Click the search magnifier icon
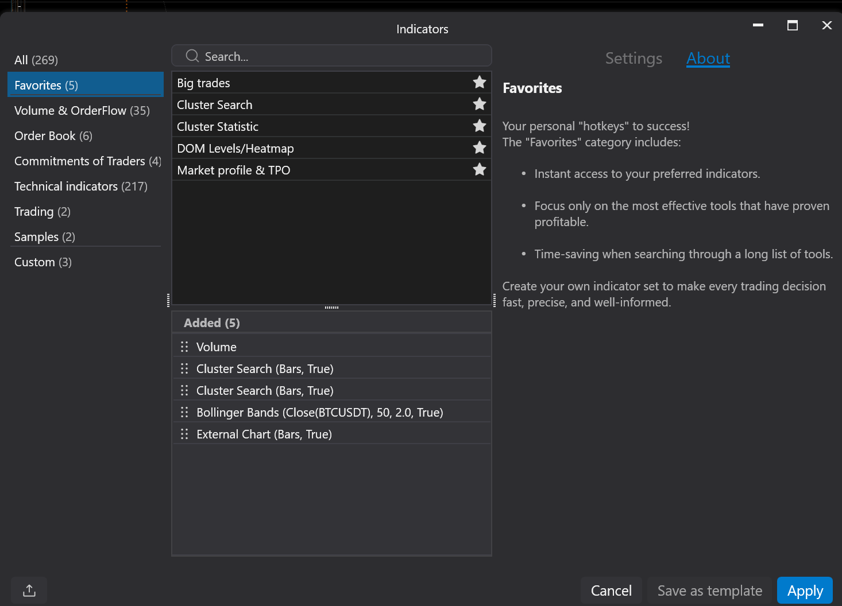This screenshot has width=842, height=606. click(x=192, y=56)
